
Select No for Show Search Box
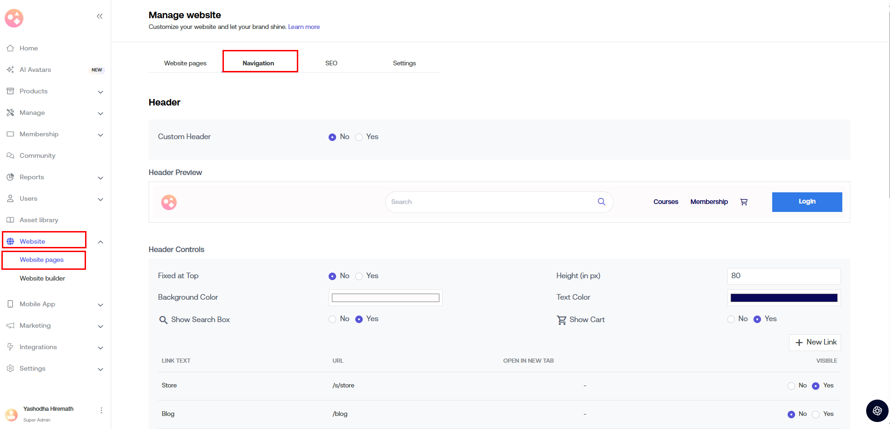tap(332, 319)
